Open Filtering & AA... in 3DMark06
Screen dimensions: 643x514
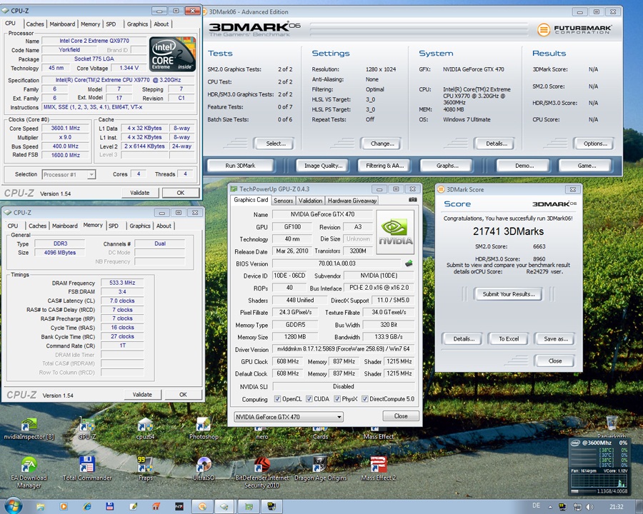pyautogui.click(x=384, y=166)
